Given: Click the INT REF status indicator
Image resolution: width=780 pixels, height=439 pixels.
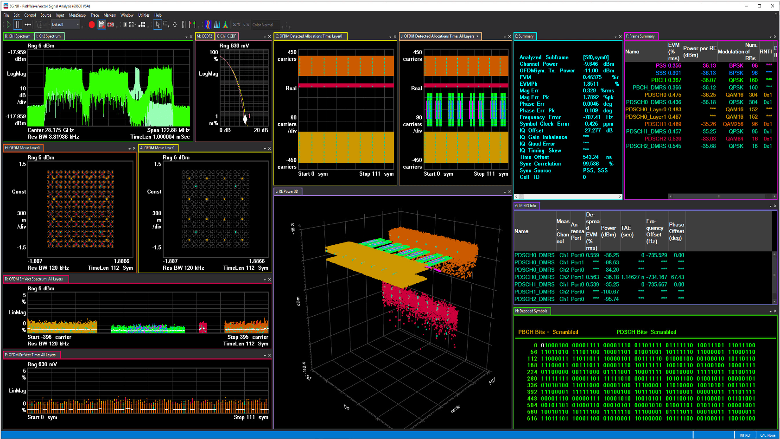Looking at the screenshot, I should coord(745,435).
